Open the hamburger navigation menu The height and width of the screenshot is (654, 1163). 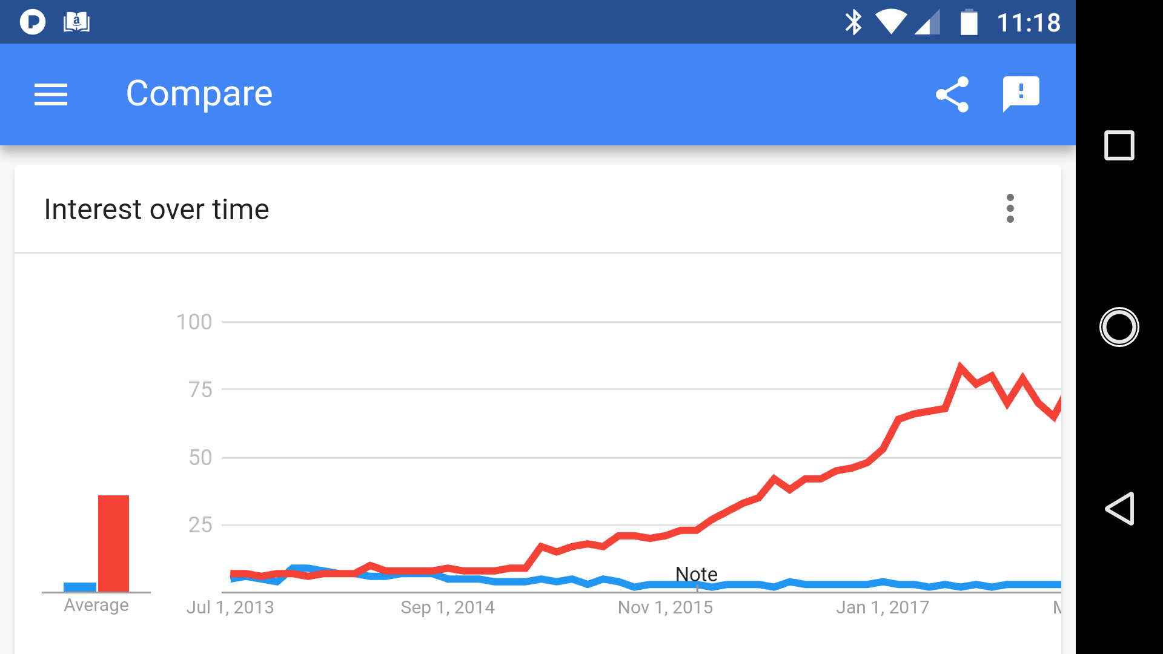pyautogui.click(x=51, y=94)
